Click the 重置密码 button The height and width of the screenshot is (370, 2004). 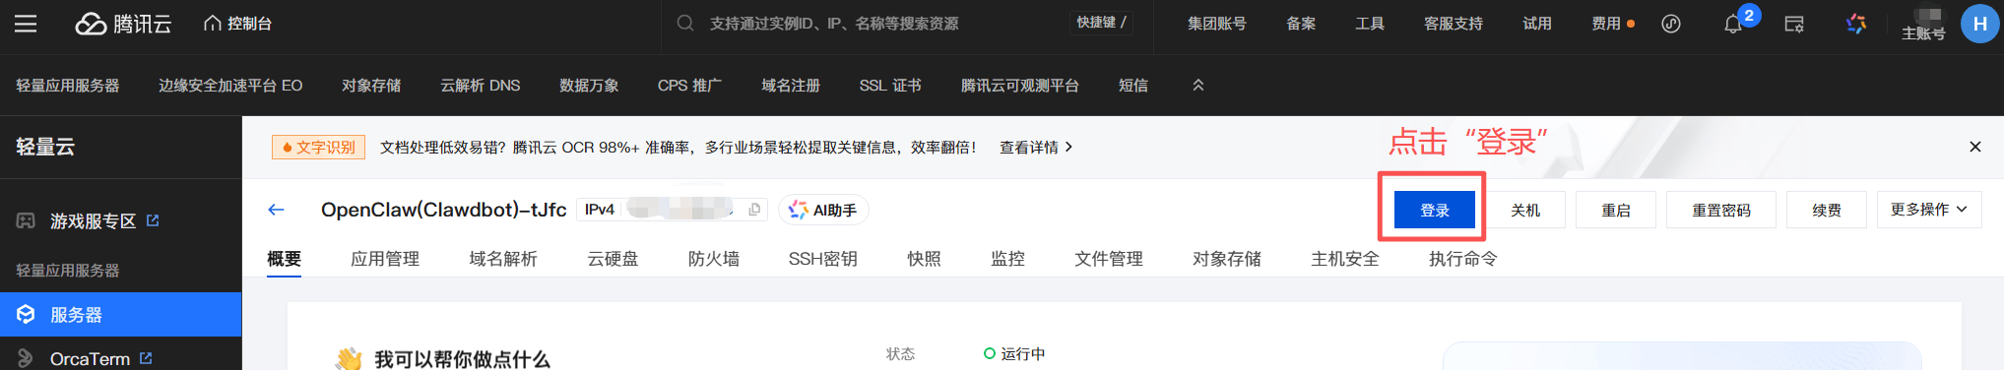click(x=1721, y=210)
